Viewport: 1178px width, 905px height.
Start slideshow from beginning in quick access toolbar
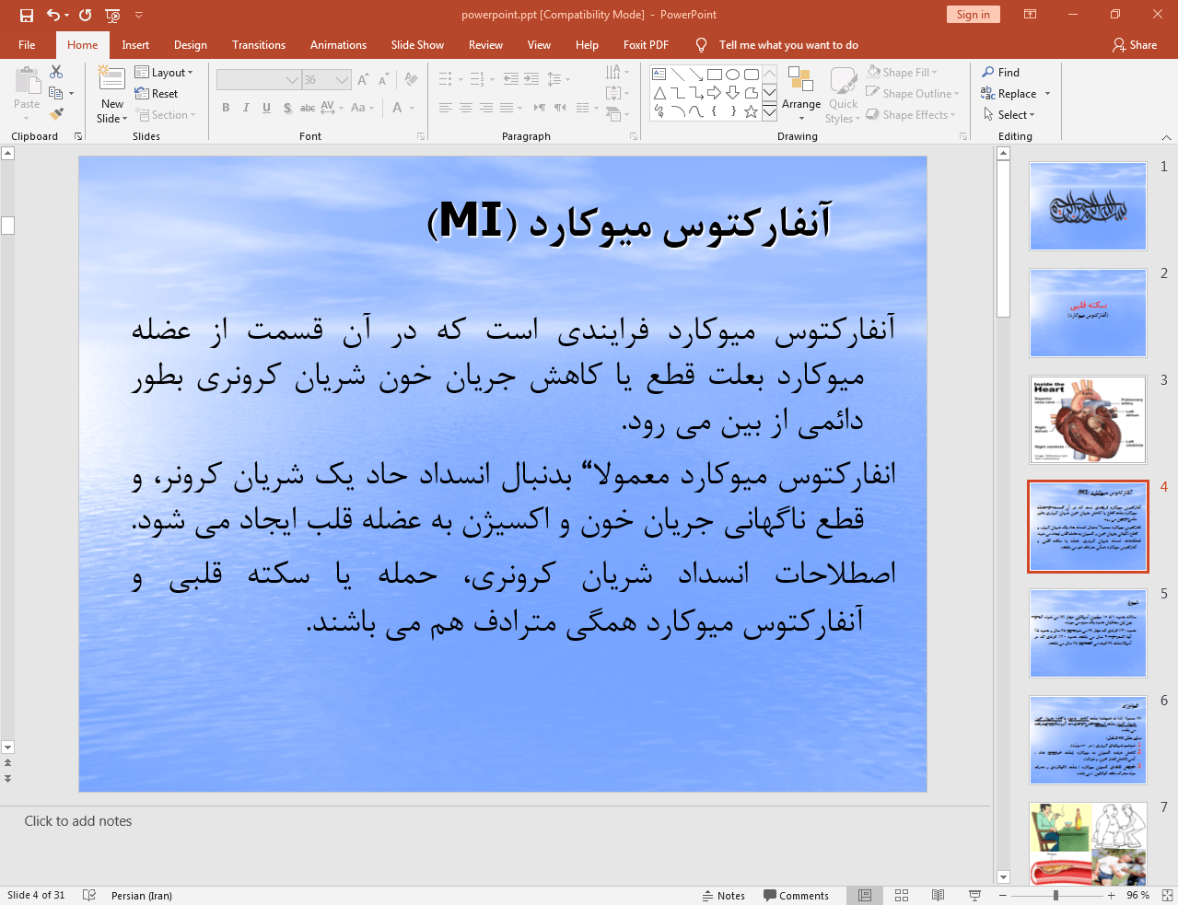click(112, 15)
